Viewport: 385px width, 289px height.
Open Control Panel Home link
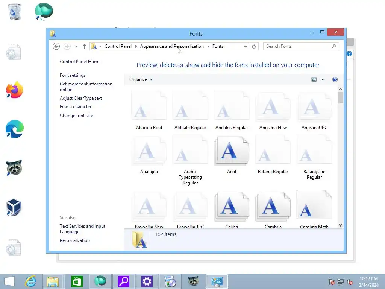(80, 62)
